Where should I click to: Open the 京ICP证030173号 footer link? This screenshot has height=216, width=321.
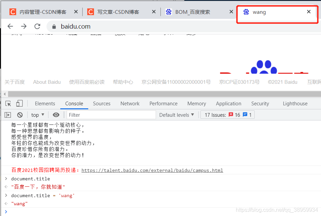click(x=239, y=82)
